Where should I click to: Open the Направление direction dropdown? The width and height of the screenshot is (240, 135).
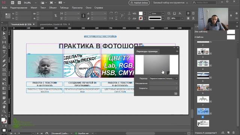pos(163,83)
